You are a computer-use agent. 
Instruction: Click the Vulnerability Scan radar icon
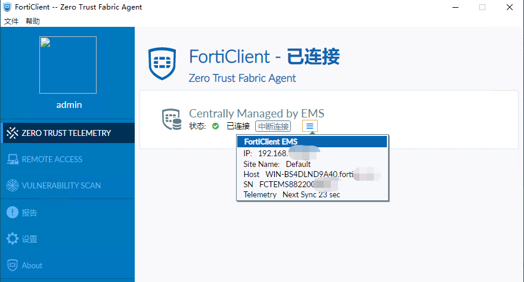pyautogui.click(x=12, y=185)
